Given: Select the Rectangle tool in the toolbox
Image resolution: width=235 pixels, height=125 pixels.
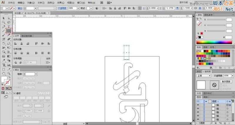Looking at the screenshot, I should (9, 31).
